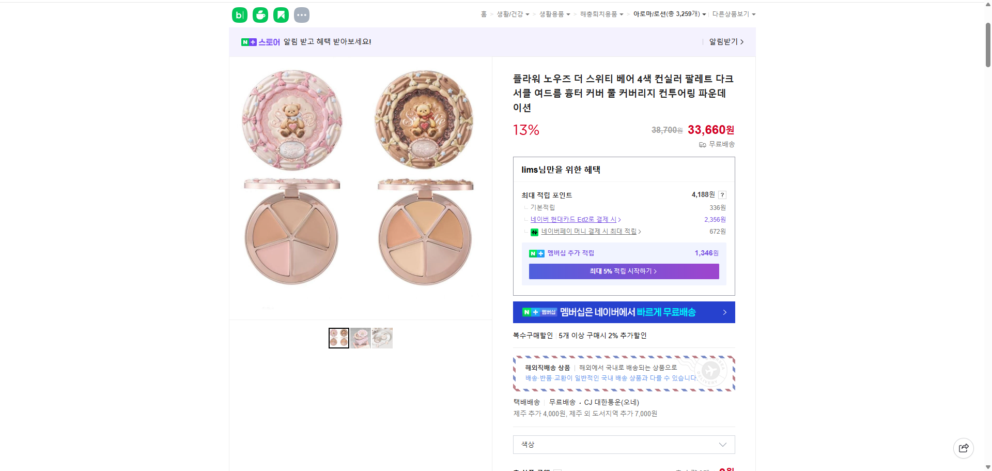Screen dimensions: 992x471
Task: Open the 다른상품보기 dropdown
Action: tap(734, 14)
